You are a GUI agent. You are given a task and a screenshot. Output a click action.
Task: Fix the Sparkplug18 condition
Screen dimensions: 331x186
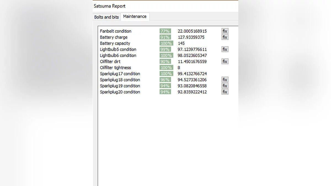tap(225, 80)
